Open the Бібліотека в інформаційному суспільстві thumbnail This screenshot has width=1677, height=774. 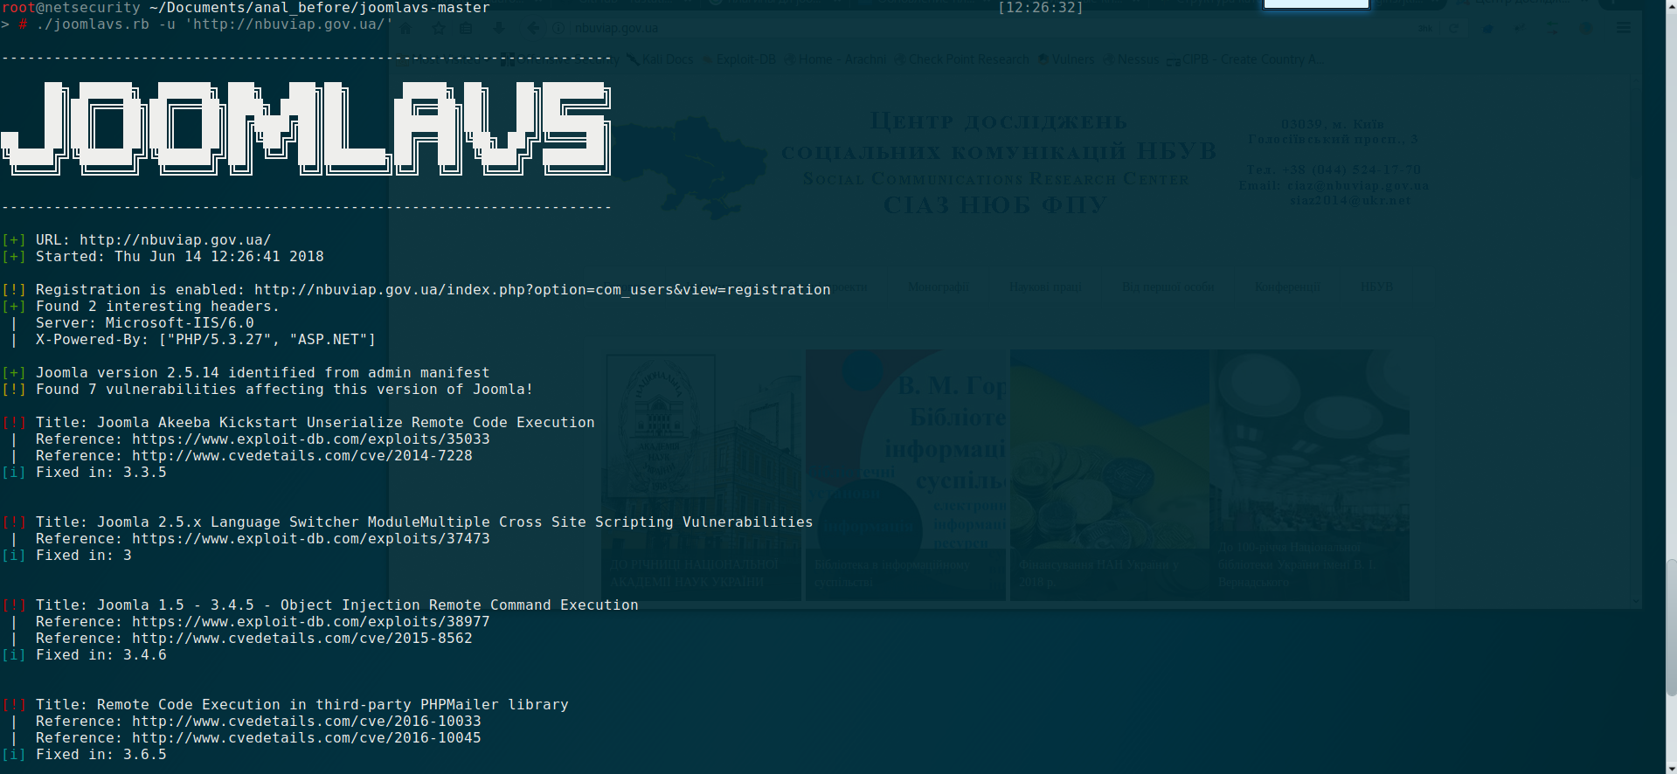coord(905,475)
